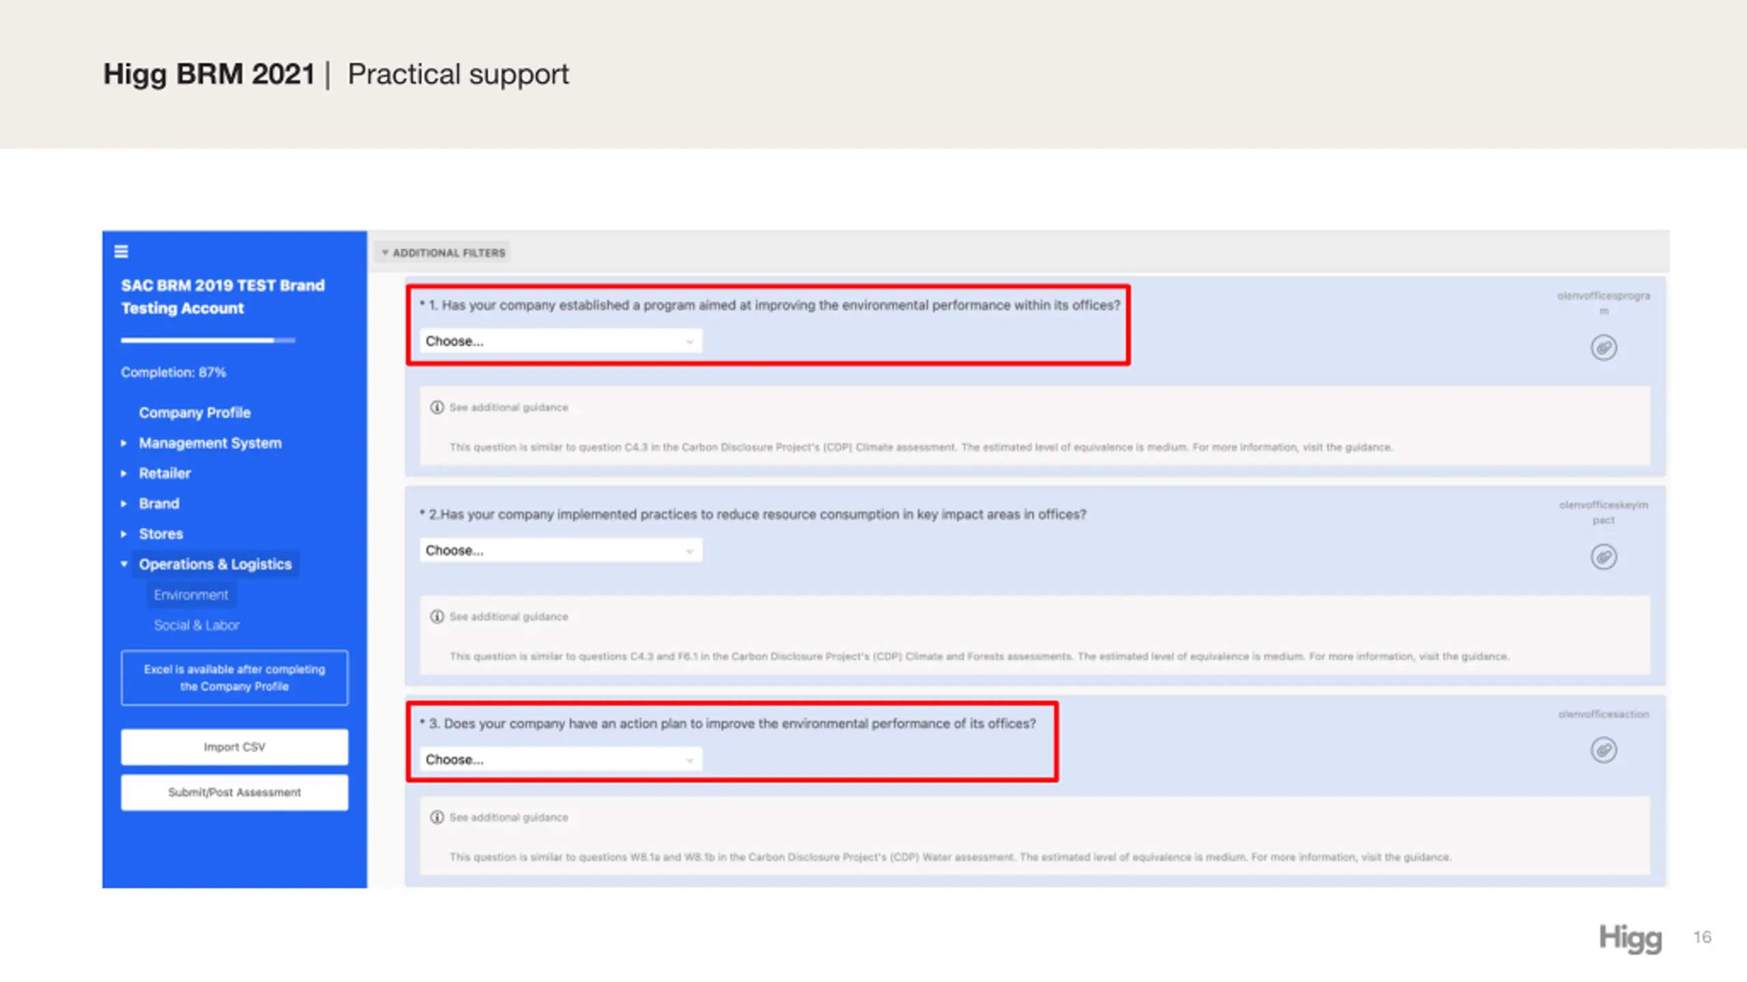Image resolution: width=1747 pixels, height=982 pixels.
Task: Open Company Profile in sidebar
Action: click(194, 413)
